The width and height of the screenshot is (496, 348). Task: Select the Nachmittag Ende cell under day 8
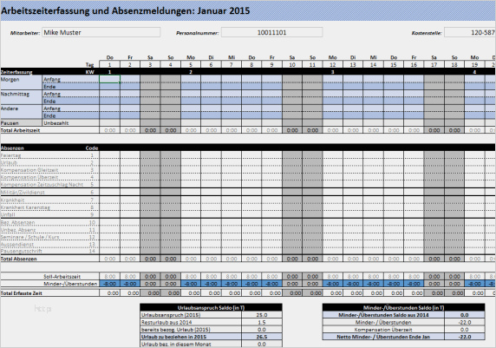point(251,102)
